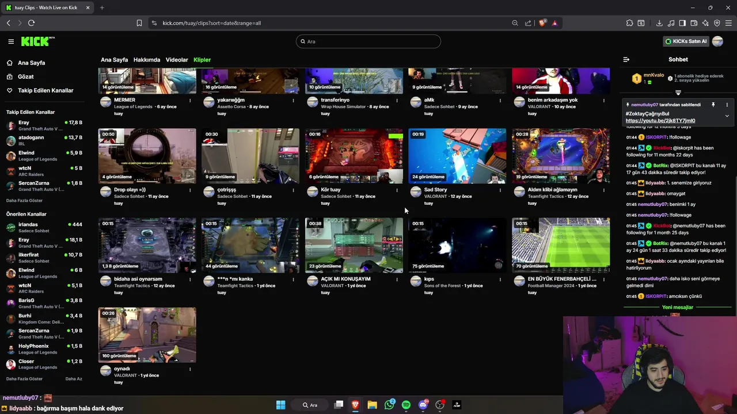Open options menu for the MERMER clip
737x414 pixels.
click(190, 100)
